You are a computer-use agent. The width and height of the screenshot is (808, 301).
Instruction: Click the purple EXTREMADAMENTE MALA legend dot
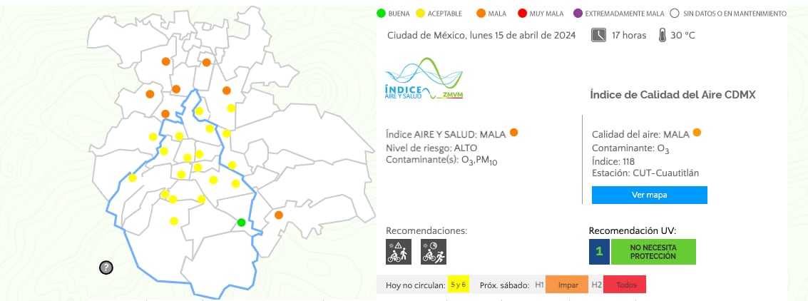[577, 13]
